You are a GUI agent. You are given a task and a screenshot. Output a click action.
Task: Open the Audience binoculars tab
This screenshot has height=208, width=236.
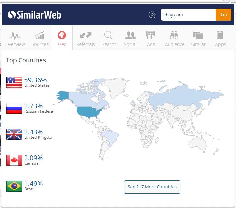tap(174, 38)
